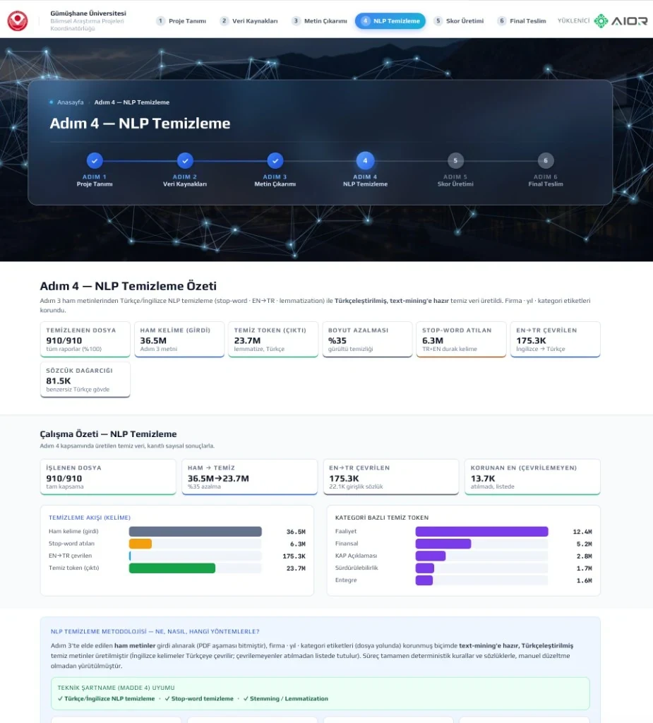Click the İşlenen Dosya 910/910 card
The height and width of the screenshot is (723, 653).
(108, 477)
